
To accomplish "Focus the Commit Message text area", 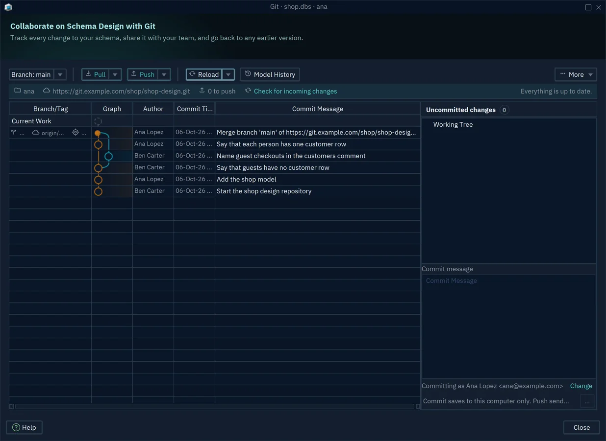I will [509, 326].
